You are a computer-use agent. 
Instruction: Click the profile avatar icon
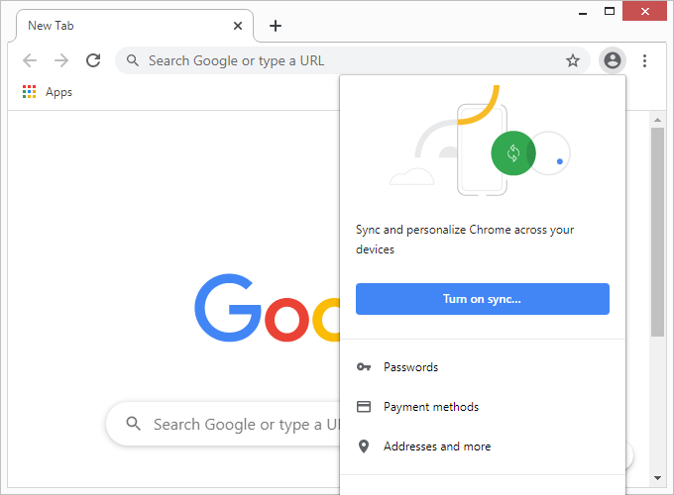point(613,60)
